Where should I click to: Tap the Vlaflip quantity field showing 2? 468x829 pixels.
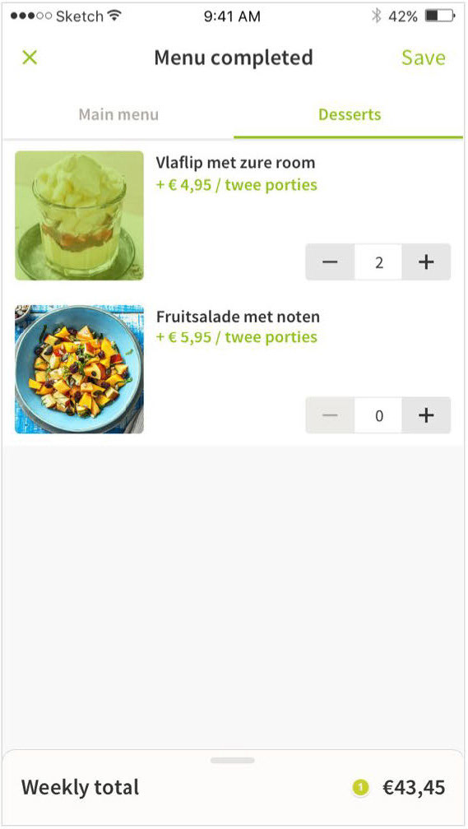378,262
